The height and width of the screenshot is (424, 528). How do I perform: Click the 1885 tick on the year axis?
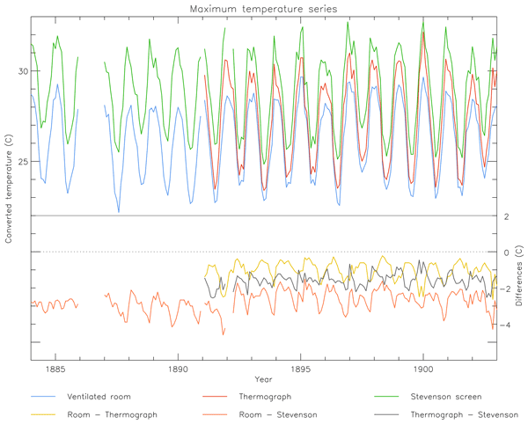point(55,369)
